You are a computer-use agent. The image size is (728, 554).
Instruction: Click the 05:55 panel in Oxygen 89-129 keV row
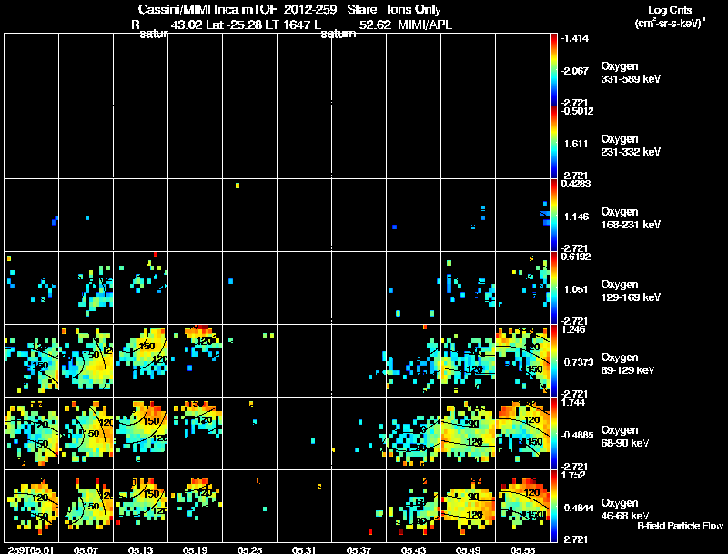coord(522,360)
